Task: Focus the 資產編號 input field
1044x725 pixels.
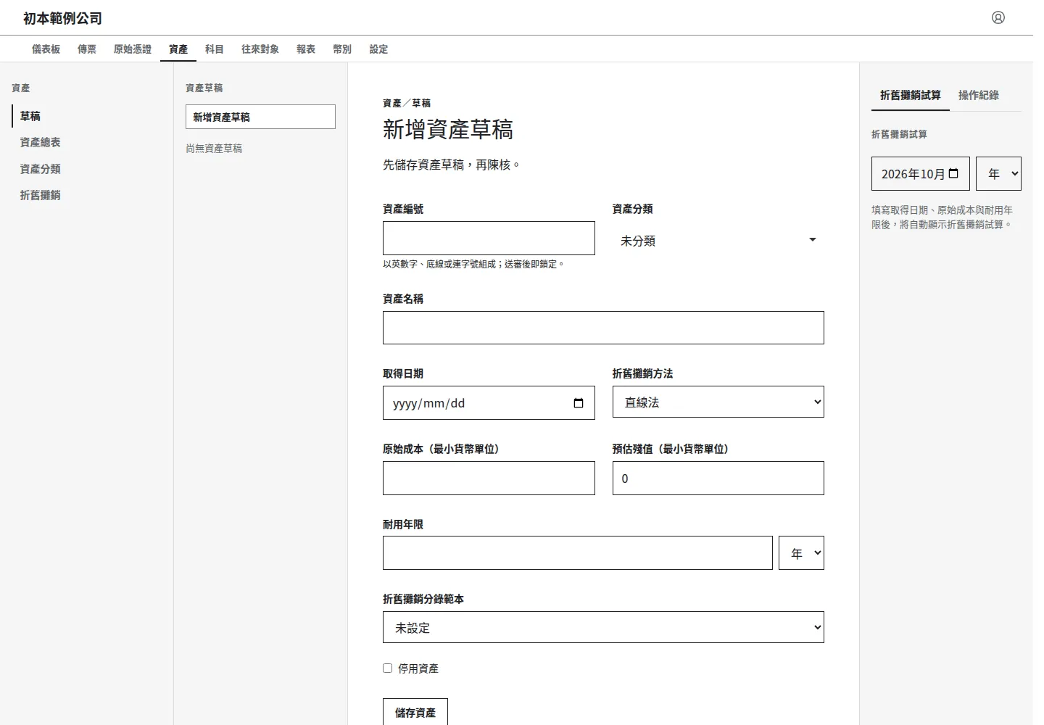Action: pyautogui.click(x=489, y=238)
